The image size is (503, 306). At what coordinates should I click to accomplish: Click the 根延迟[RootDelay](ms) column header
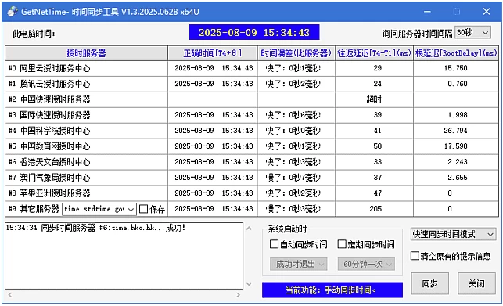pyautogui.click(x=456, y=53)
